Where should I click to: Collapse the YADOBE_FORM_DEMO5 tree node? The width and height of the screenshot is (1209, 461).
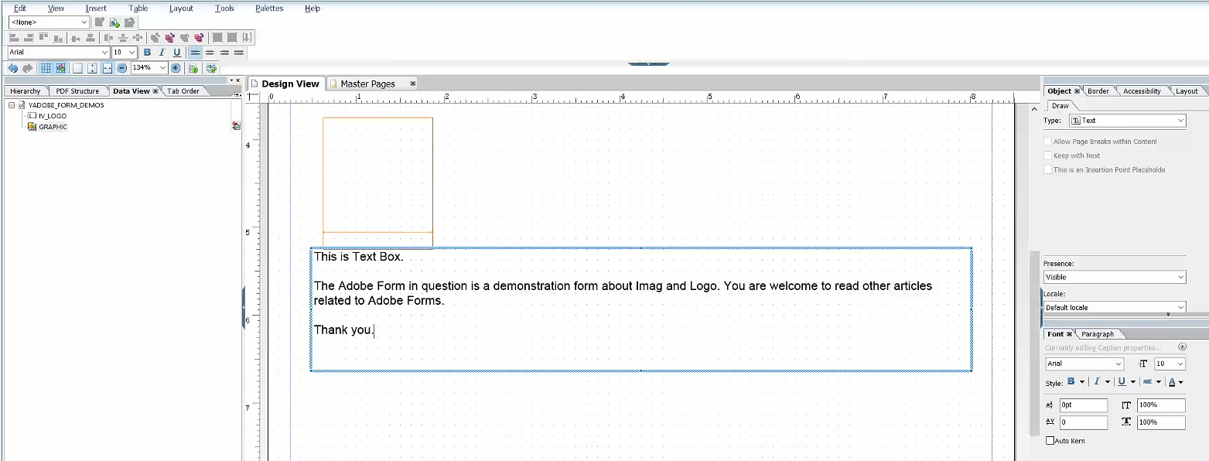pos(12,105)
